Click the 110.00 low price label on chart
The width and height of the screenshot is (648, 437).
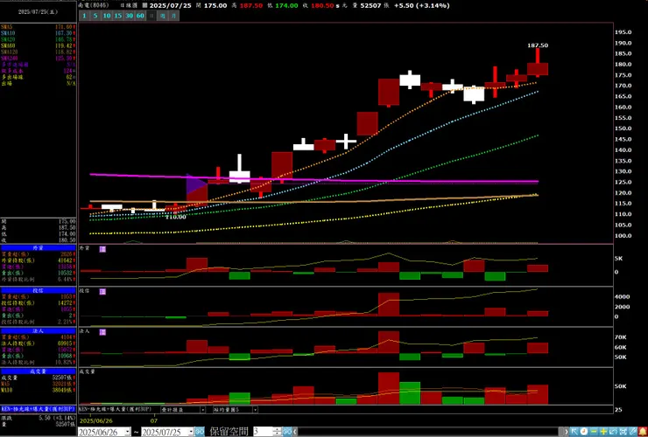[x=176, y=217]
